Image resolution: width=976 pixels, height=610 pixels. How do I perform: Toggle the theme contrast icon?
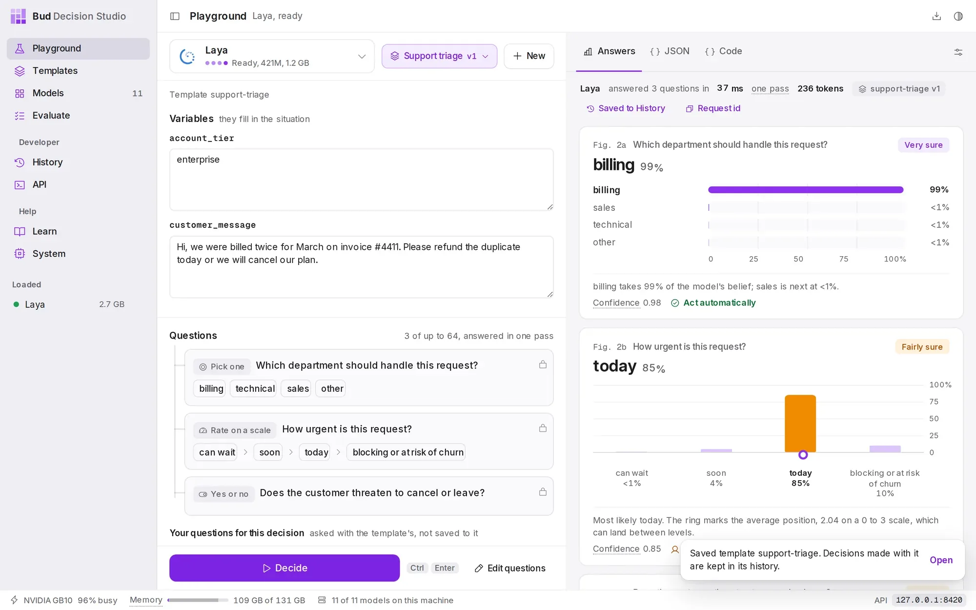click(x=958, y=16)
